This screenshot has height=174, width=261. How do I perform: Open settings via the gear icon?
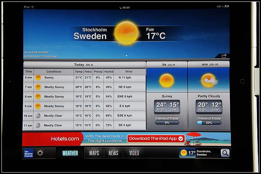40,153
